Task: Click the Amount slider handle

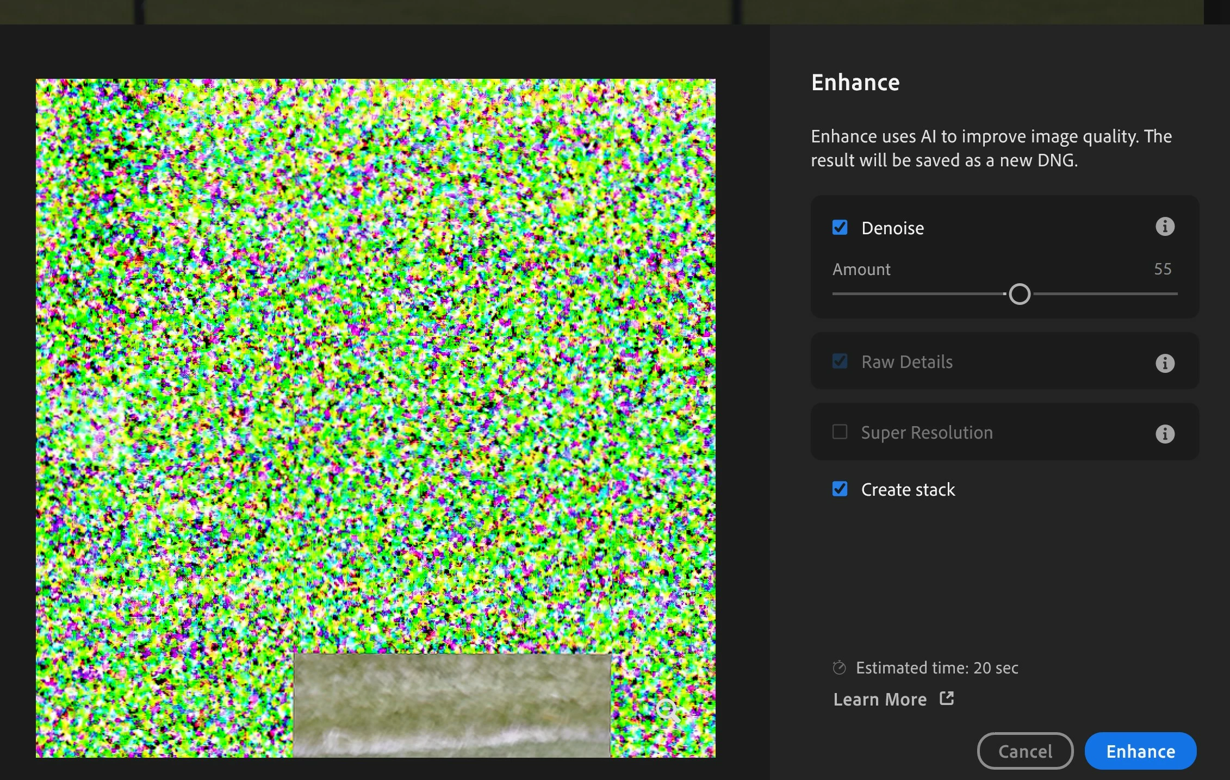Action: (1020, 294)
